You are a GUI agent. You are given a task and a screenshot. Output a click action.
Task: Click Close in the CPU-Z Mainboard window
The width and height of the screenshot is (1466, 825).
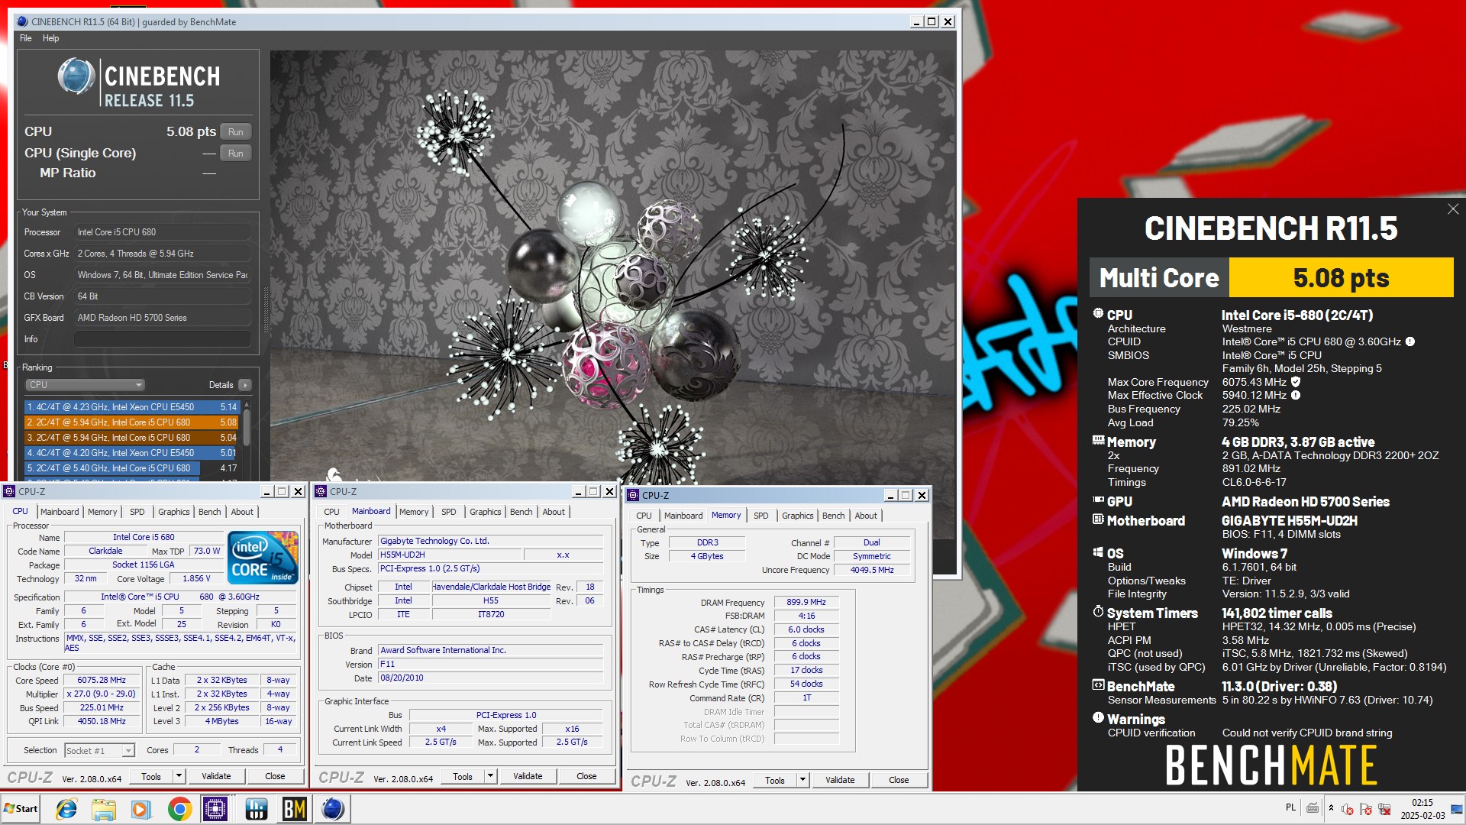(x=586, y=776)
